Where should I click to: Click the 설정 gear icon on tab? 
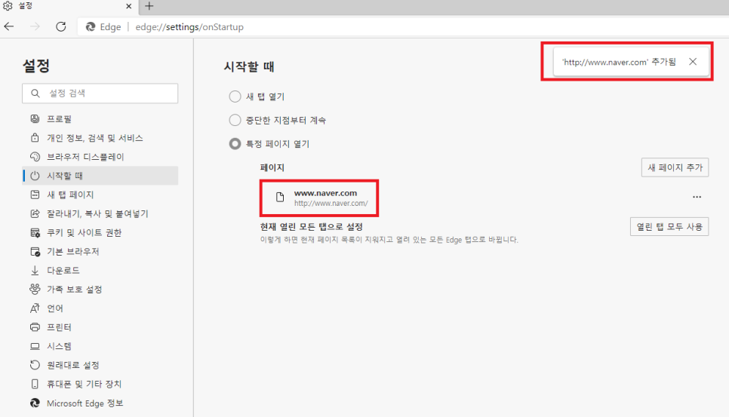point(8,6)
